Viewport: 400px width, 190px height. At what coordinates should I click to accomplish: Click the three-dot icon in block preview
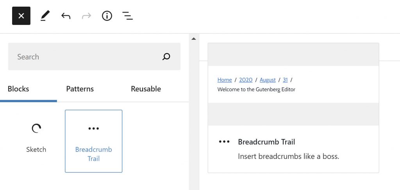point(224,142)
